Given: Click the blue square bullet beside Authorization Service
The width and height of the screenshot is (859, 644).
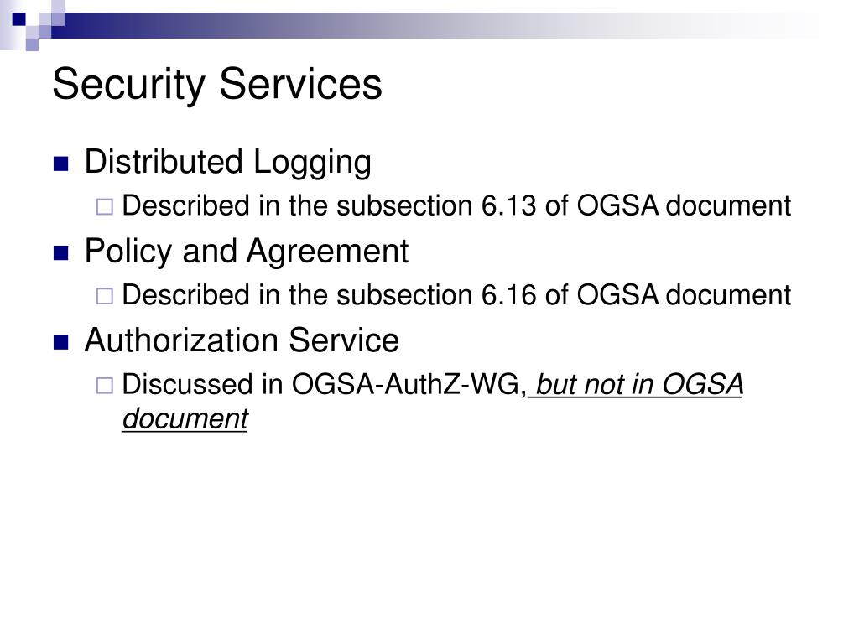Looking at the screenshot, I should coord(60,342).
